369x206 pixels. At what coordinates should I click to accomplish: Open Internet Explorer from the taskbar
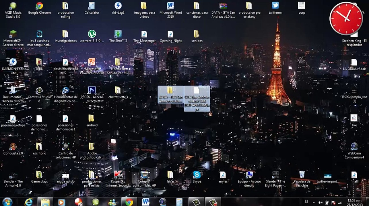tap(28, 202)
